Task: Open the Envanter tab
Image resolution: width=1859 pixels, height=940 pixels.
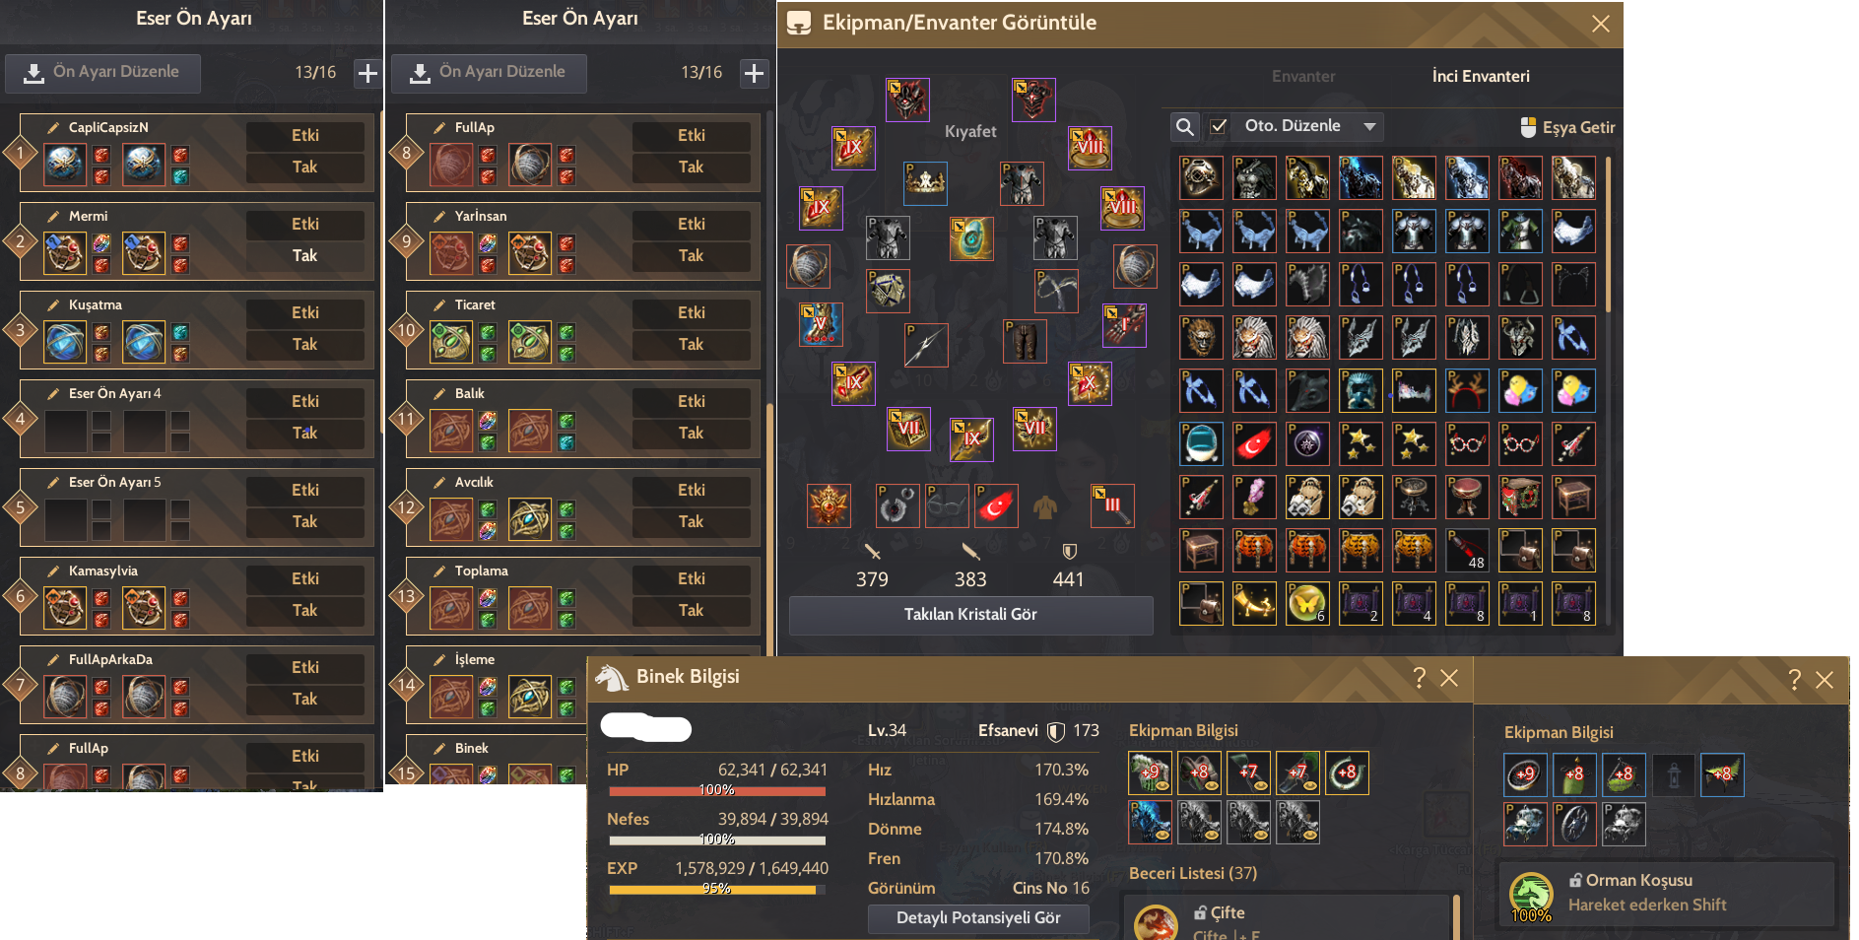Action: pos(1303,76)
